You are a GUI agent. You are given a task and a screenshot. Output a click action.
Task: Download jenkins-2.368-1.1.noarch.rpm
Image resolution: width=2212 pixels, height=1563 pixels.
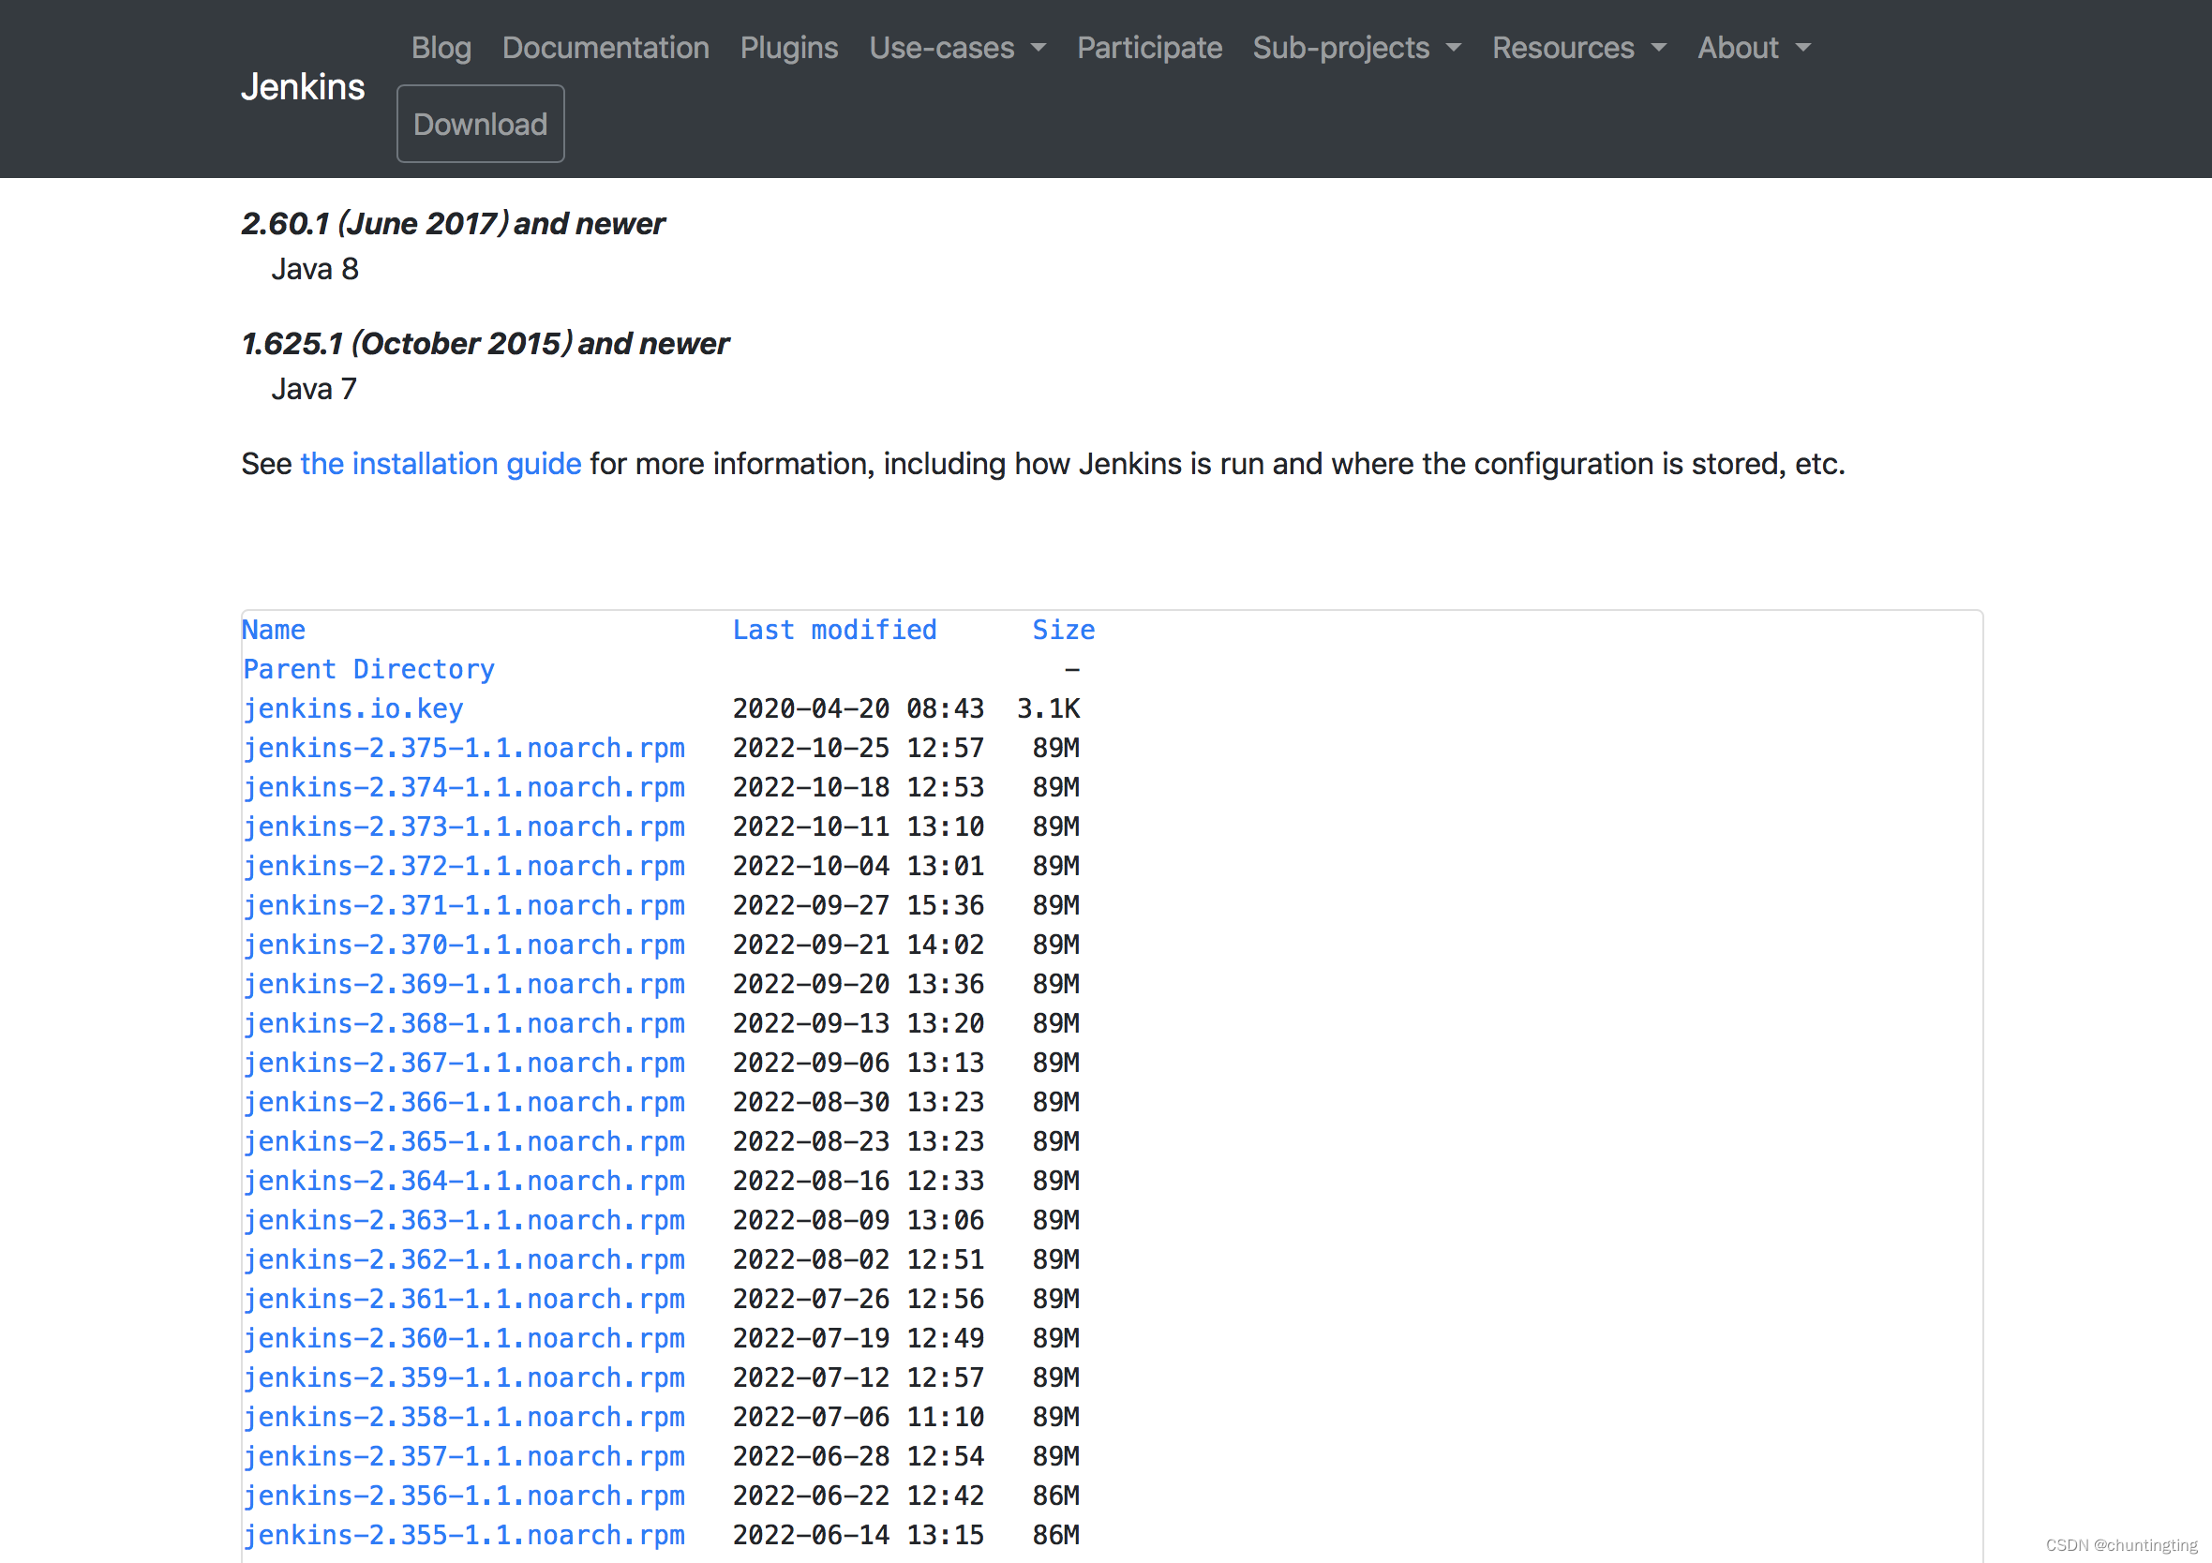coord(463,1023)
